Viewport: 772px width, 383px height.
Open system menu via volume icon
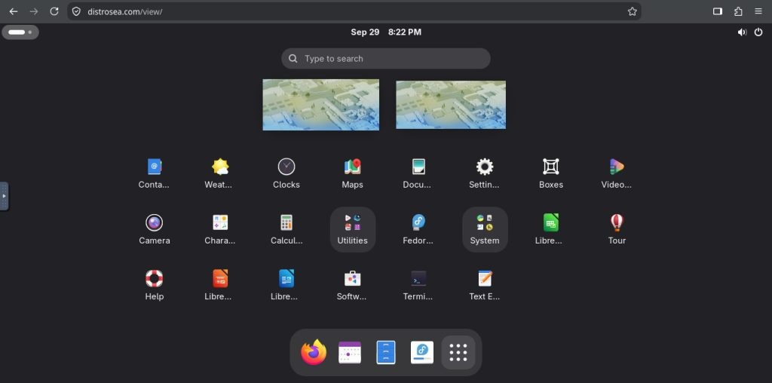point(742,32)
